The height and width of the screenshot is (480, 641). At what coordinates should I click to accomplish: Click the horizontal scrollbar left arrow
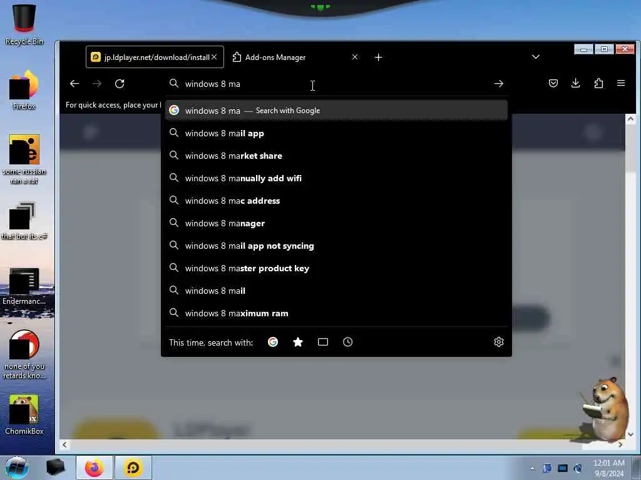coord(64,444)
